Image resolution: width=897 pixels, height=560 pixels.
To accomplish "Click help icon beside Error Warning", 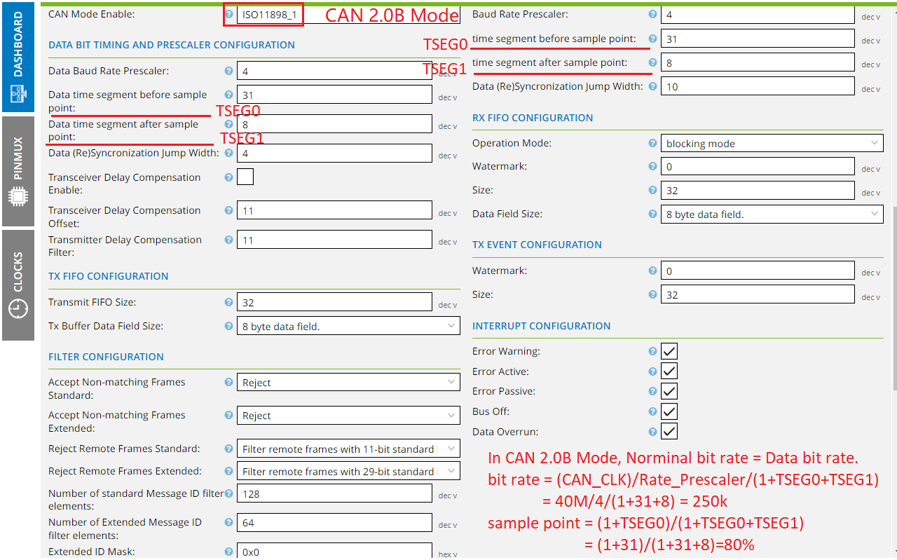I will tap(652, 351).
